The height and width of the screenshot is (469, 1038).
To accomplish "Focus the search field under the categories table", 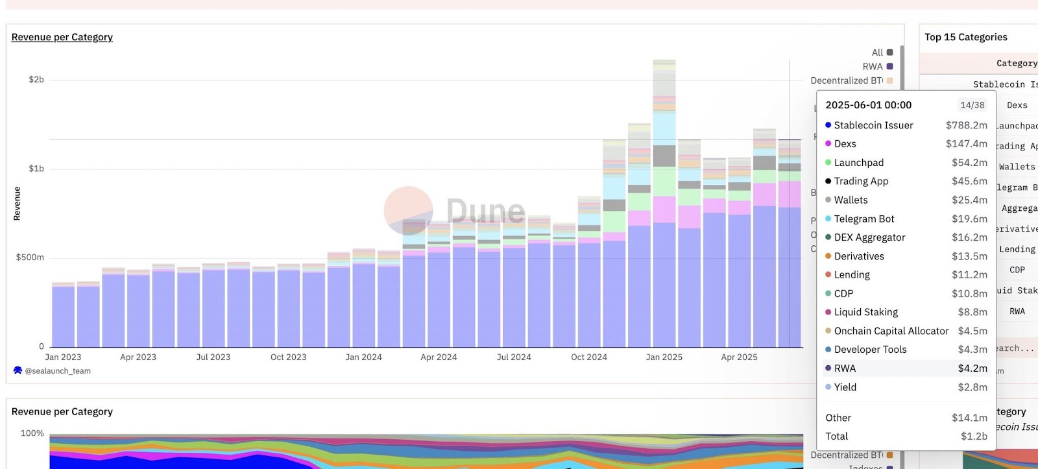I will pyautogui.click(x=1015, y=348).
